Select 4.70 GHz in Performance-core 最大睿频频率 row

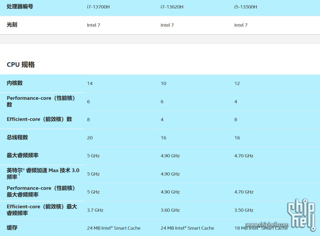[244, 192]
